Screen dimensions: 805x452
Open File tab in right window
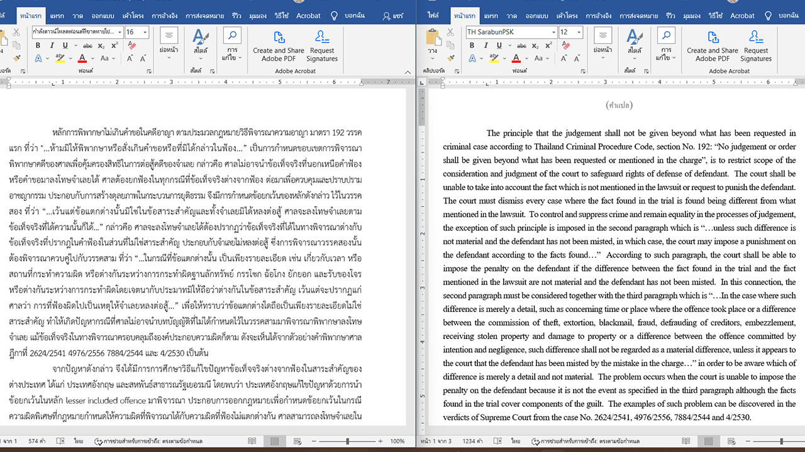pos(433,16)
